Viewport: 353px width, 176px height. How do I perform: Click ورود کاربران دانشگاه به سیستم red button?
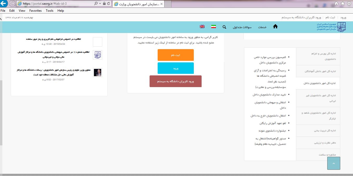click(x=176, y=81)
